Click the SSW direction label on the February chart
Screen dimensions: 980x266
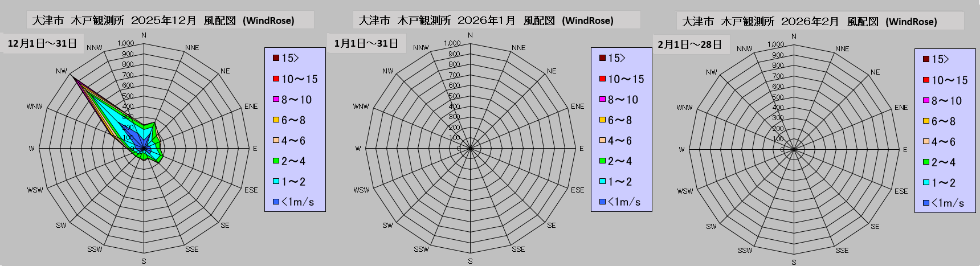[745, 250]
